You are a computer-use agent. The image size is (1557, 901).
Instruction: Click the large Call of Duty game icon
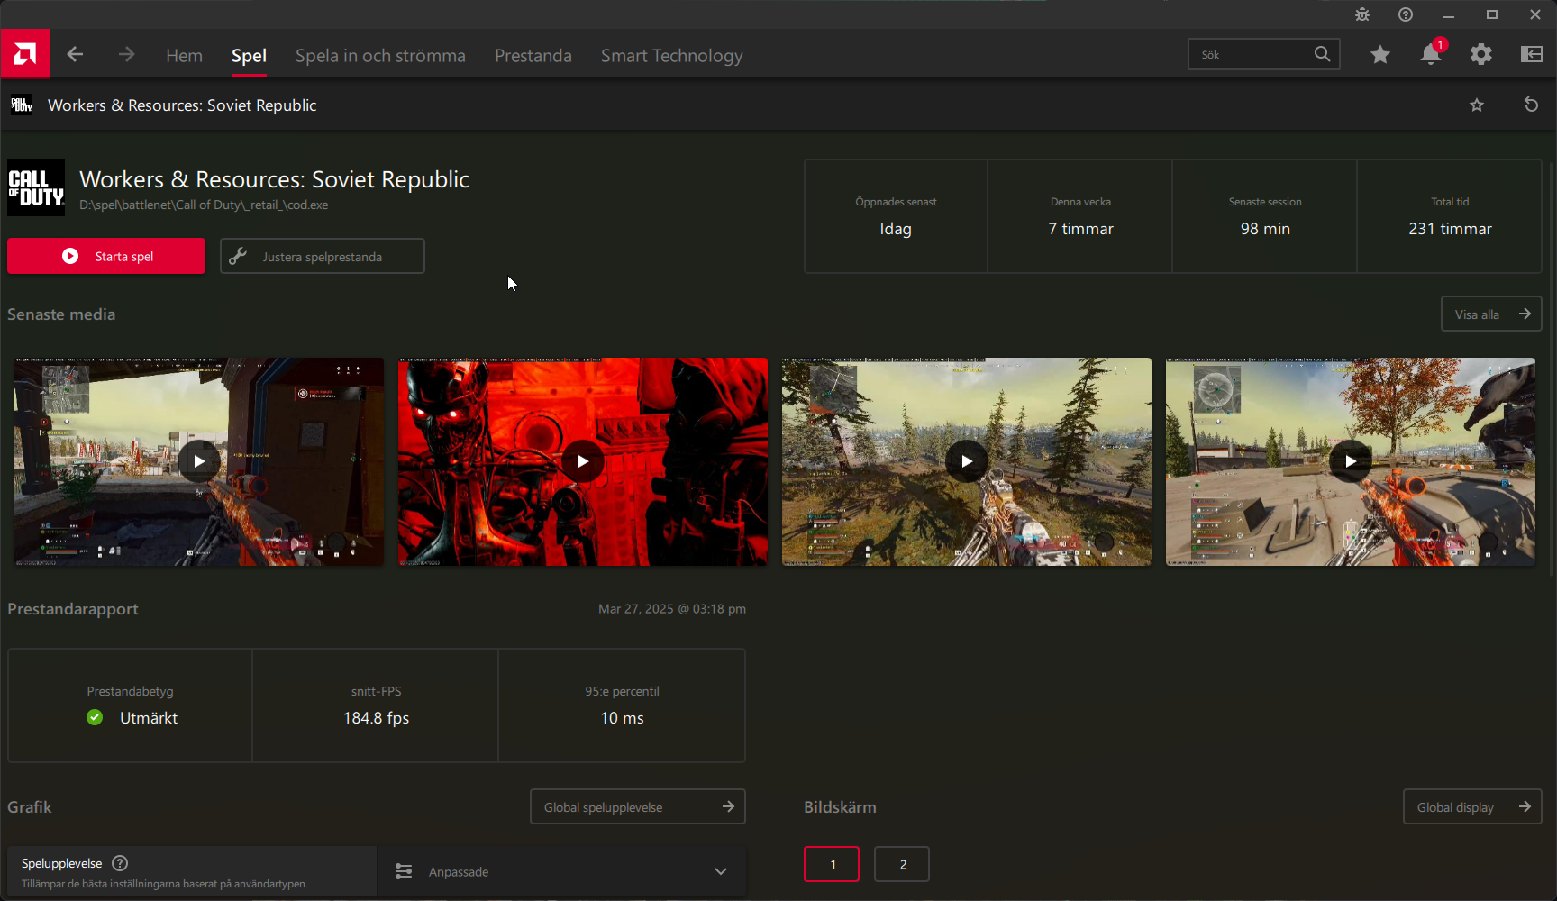point(36,187)
